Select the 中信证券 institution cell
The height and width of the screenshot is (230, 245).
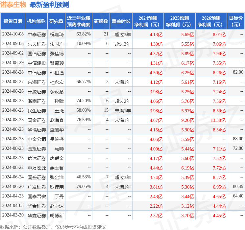click(37, 73)
